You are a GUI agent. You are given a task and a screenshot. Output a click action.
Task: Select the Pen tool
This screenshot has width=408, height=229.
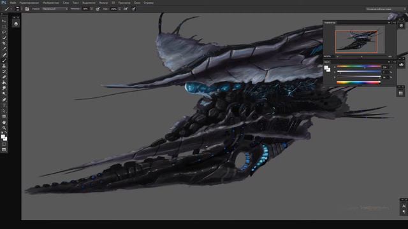[x=4, y=100]
